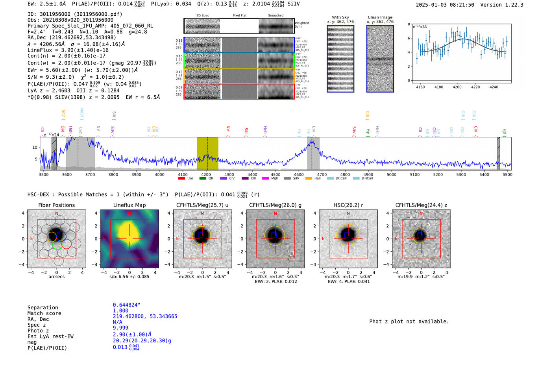Open the CFHTLS/Meg(26.0) g cutout
Screen dimensions: 551x375
275,239
